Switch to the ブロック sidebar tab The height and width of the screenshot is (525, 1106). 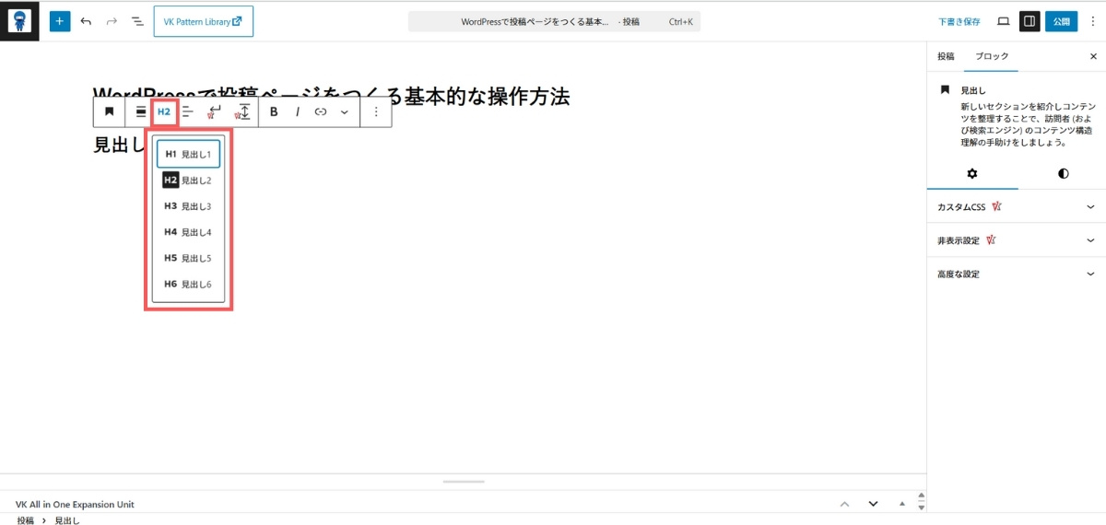[x=993, y=56]
